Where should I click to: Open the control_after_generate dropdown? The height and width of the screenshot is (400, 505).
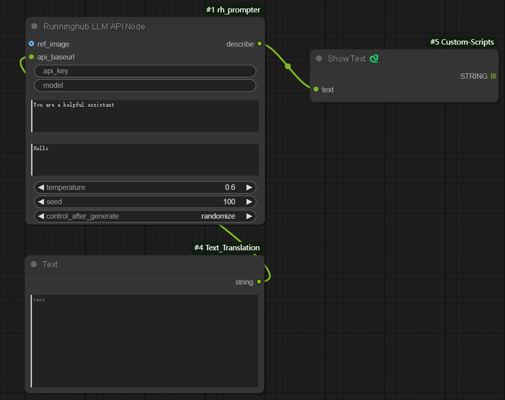pyautogui.click(x=145, y=216)
